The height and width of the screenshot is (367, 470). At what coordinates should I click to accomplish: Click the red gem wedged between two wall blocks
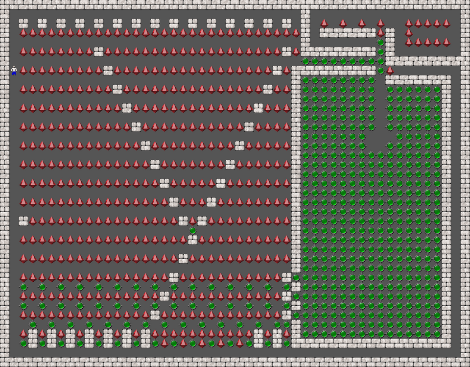[192, 221]
